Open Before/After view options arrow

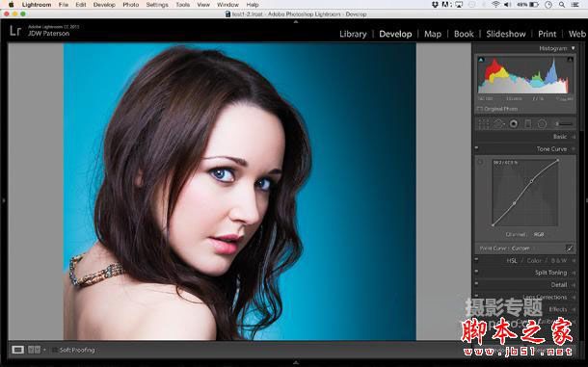pyautogui.click(x=44, y=350)
